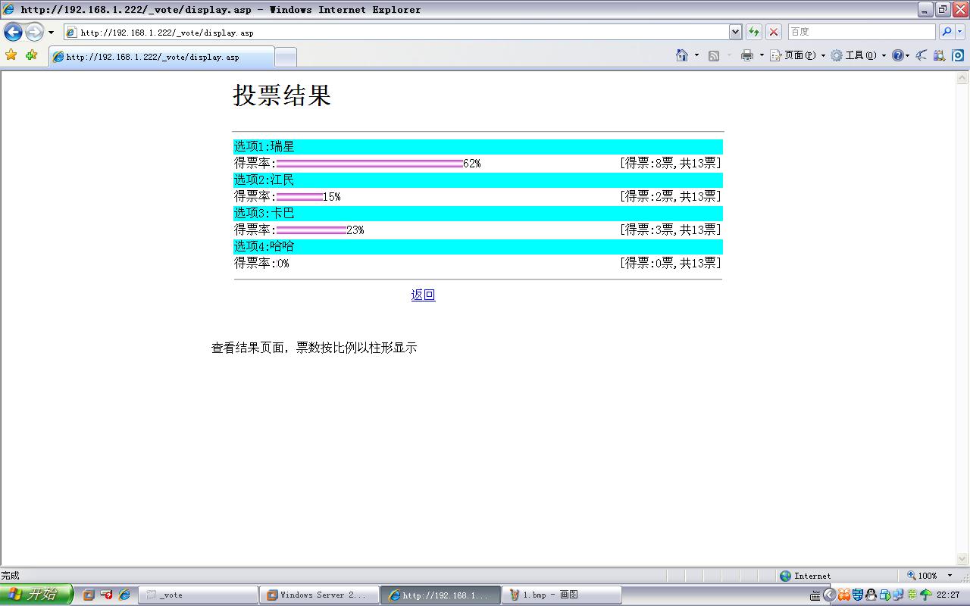Click the 23% vote rate bar
This screenshot has width=970, height=606.
(x=311, y=230)
